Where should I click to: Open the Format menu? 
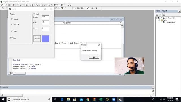tap(22, 5)
